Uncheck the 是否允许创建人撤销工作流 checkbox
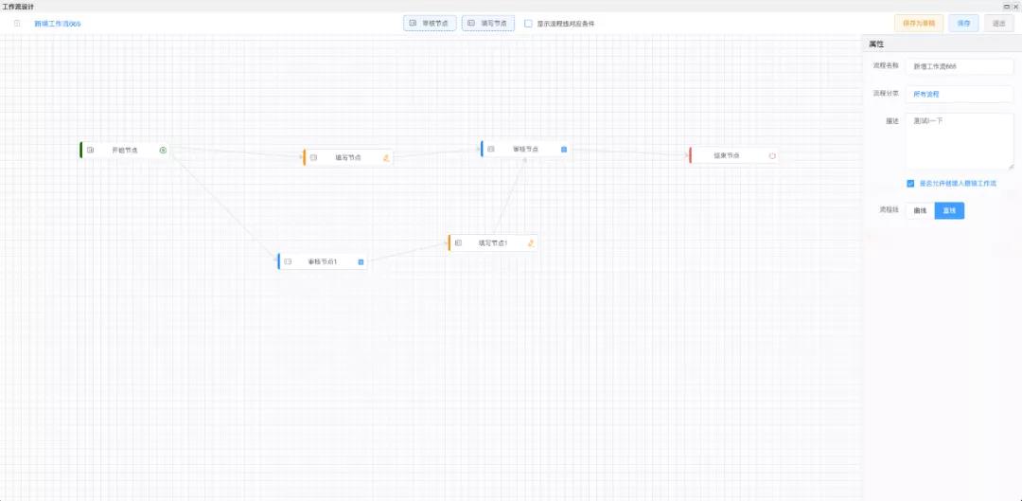 910,184
